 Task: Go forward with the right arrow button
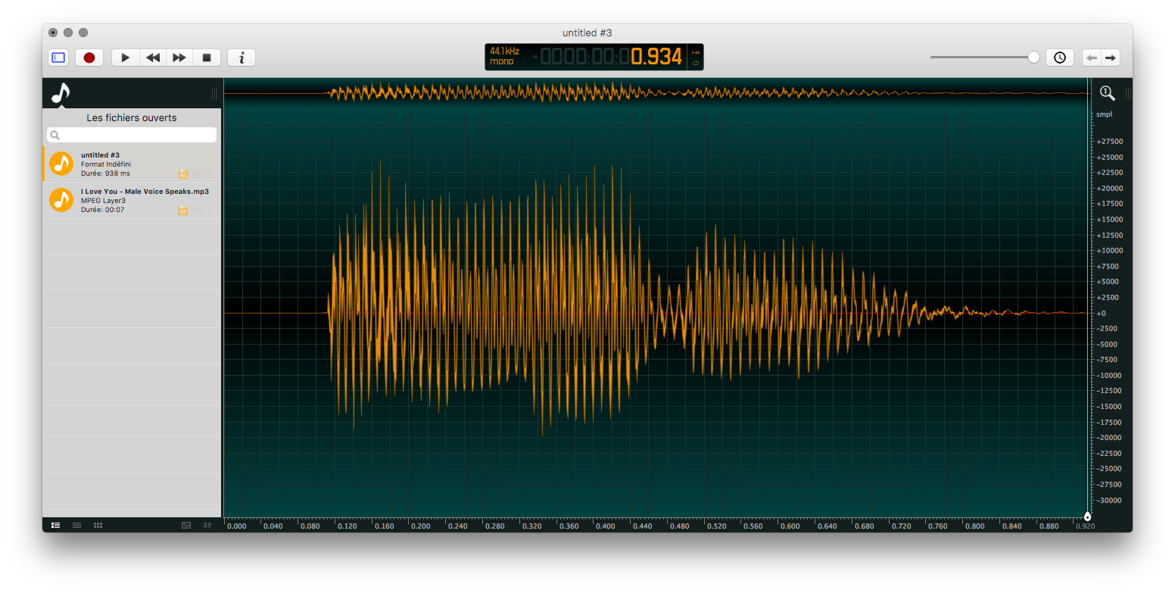pos(1111,58)
